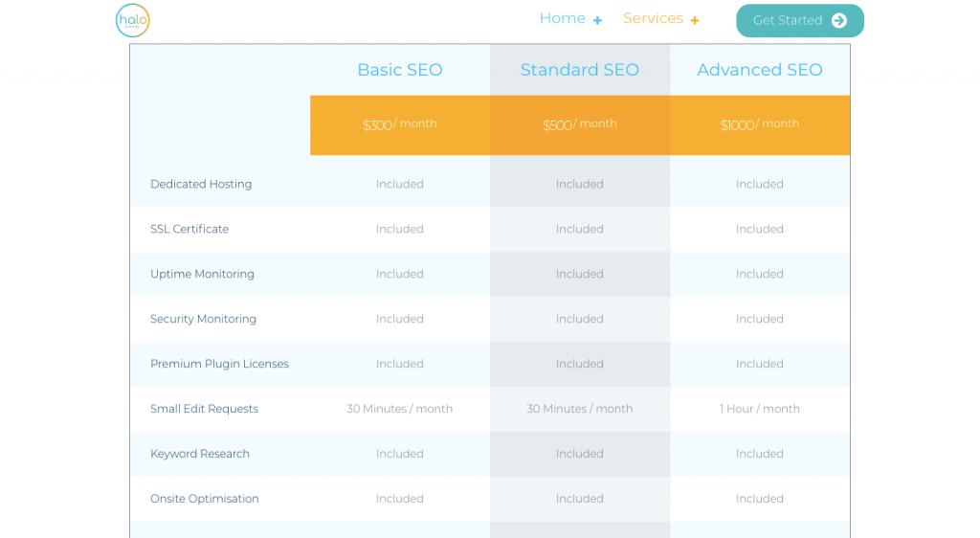Click Advanced SEO Security Monitoring Included cell
The width and height of the screenshot is (980, 538).
(760, 320)
